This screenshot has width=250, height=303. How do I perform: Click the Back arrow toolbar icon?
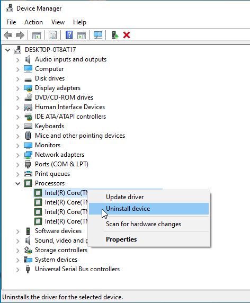pos(8,35)
